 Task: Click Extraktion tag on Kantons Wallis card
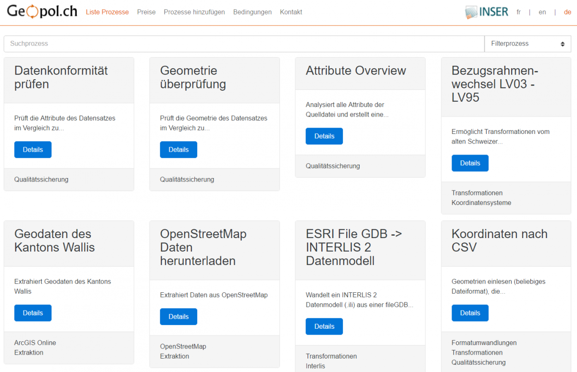coord(29,352)
